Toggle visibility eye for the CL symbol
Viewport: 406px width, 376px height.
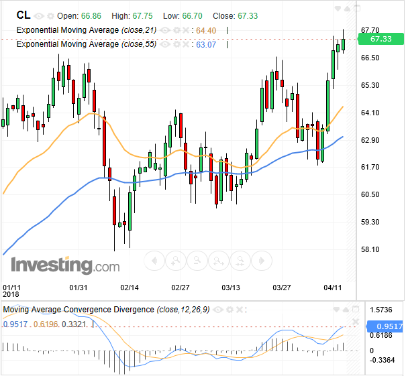[39, 16]
